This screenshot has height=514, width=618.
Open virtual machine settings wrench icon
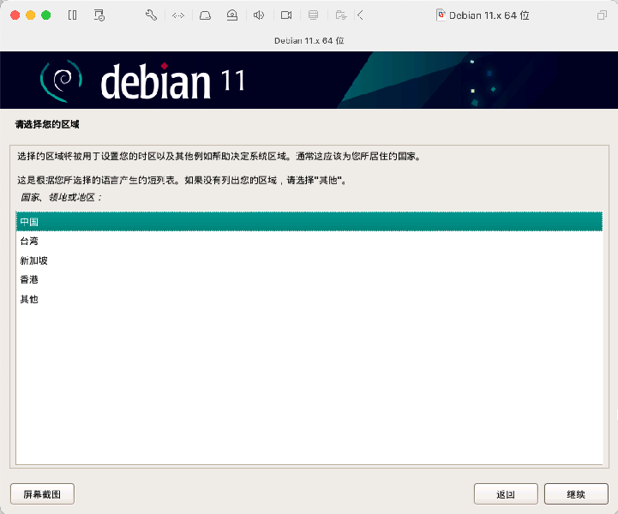[152, 15]
